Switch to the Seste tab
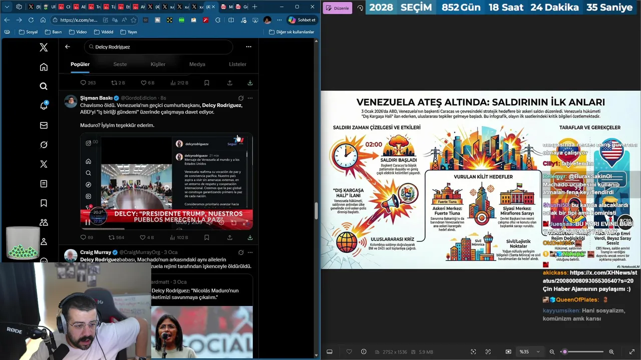Image resolution: width=641 pixels, height=360 pixels. pos(120,64)
